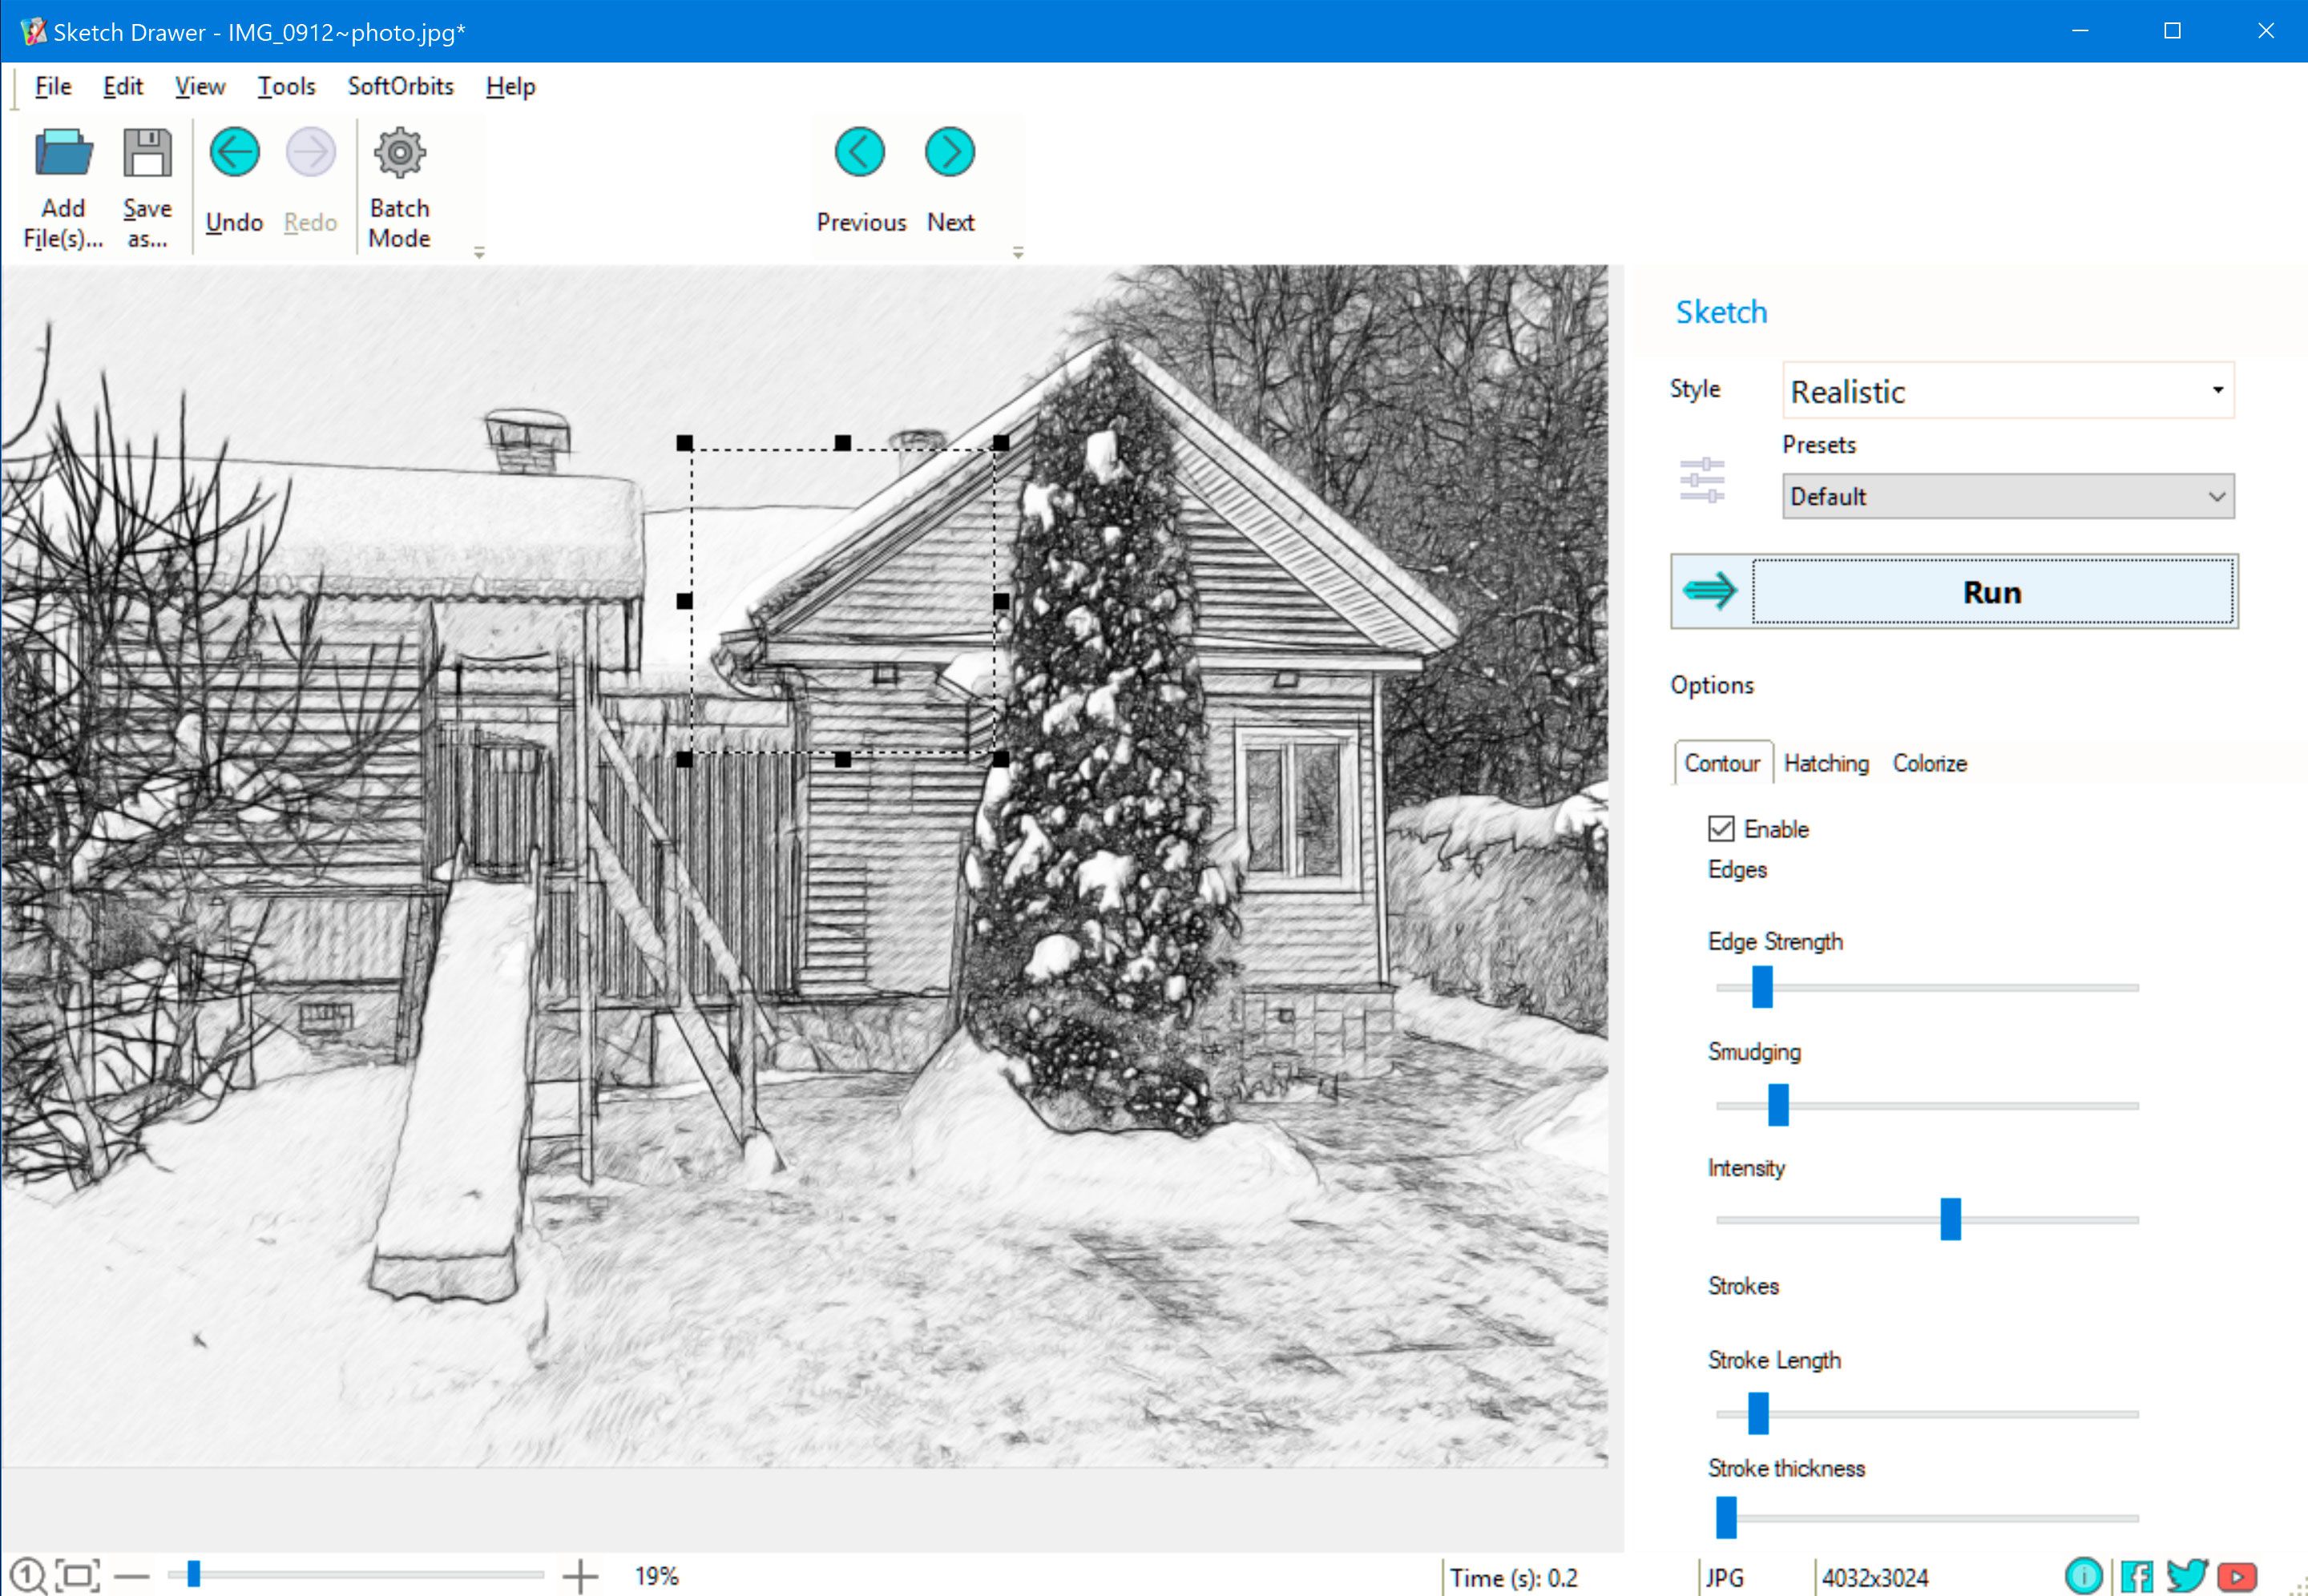Open the Tools menu
The height and width of the screenshot is (1596, 2308).
click(x=284, y=84)
